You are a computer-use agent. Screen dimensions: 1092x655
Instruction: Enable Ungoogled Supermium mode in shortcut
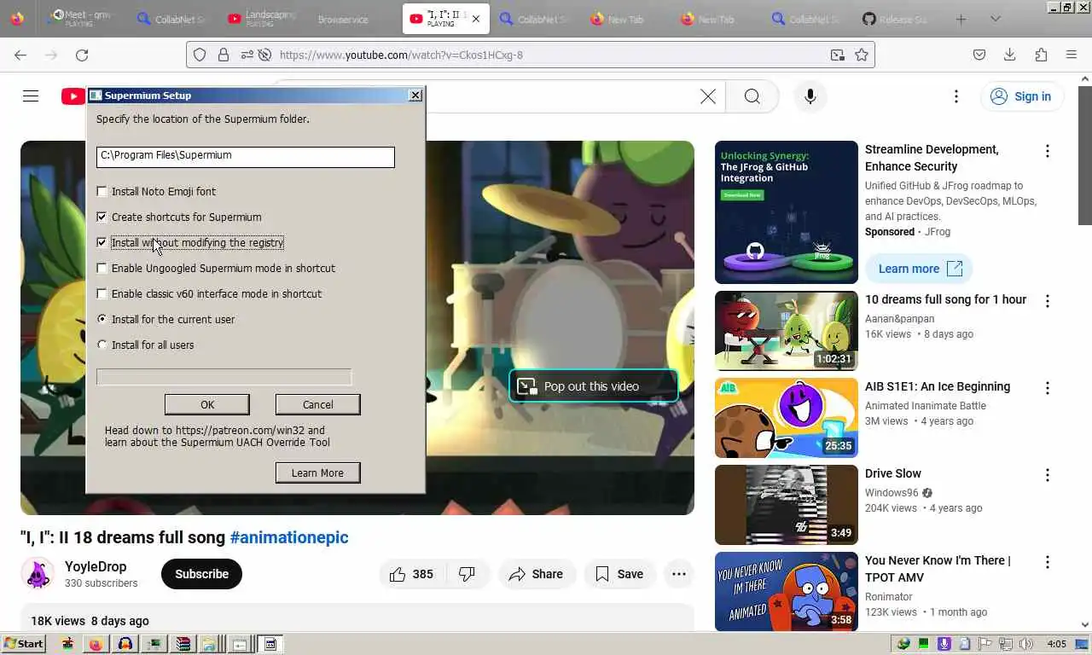click(x=102, y=269)
